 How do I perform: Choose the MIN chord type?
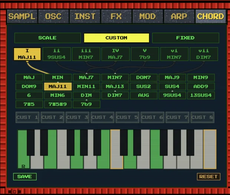58,78
